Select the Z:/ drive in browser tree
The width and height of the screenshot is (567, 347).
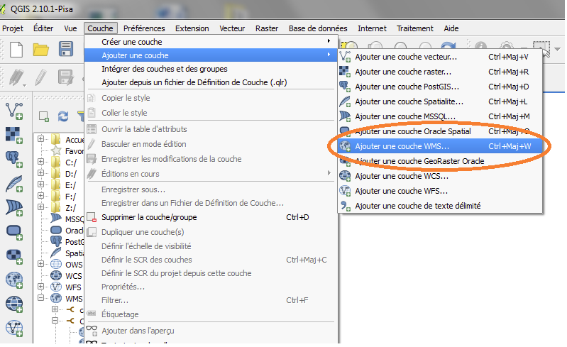[x=70, y=208]
